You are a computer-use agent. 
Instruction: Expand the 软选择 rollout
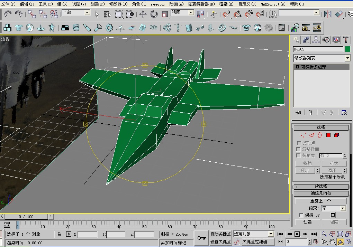321,187
